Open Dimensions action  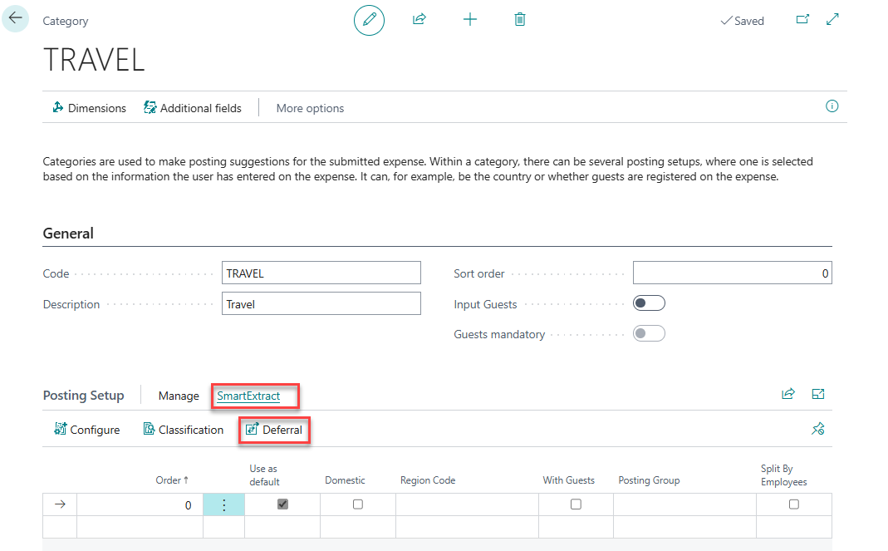89,108
